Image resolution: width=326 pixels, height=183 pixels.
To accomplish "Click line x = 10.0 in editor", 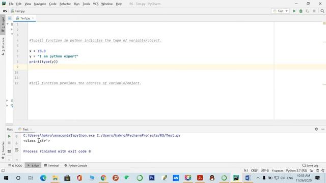I will click(37, 51).
